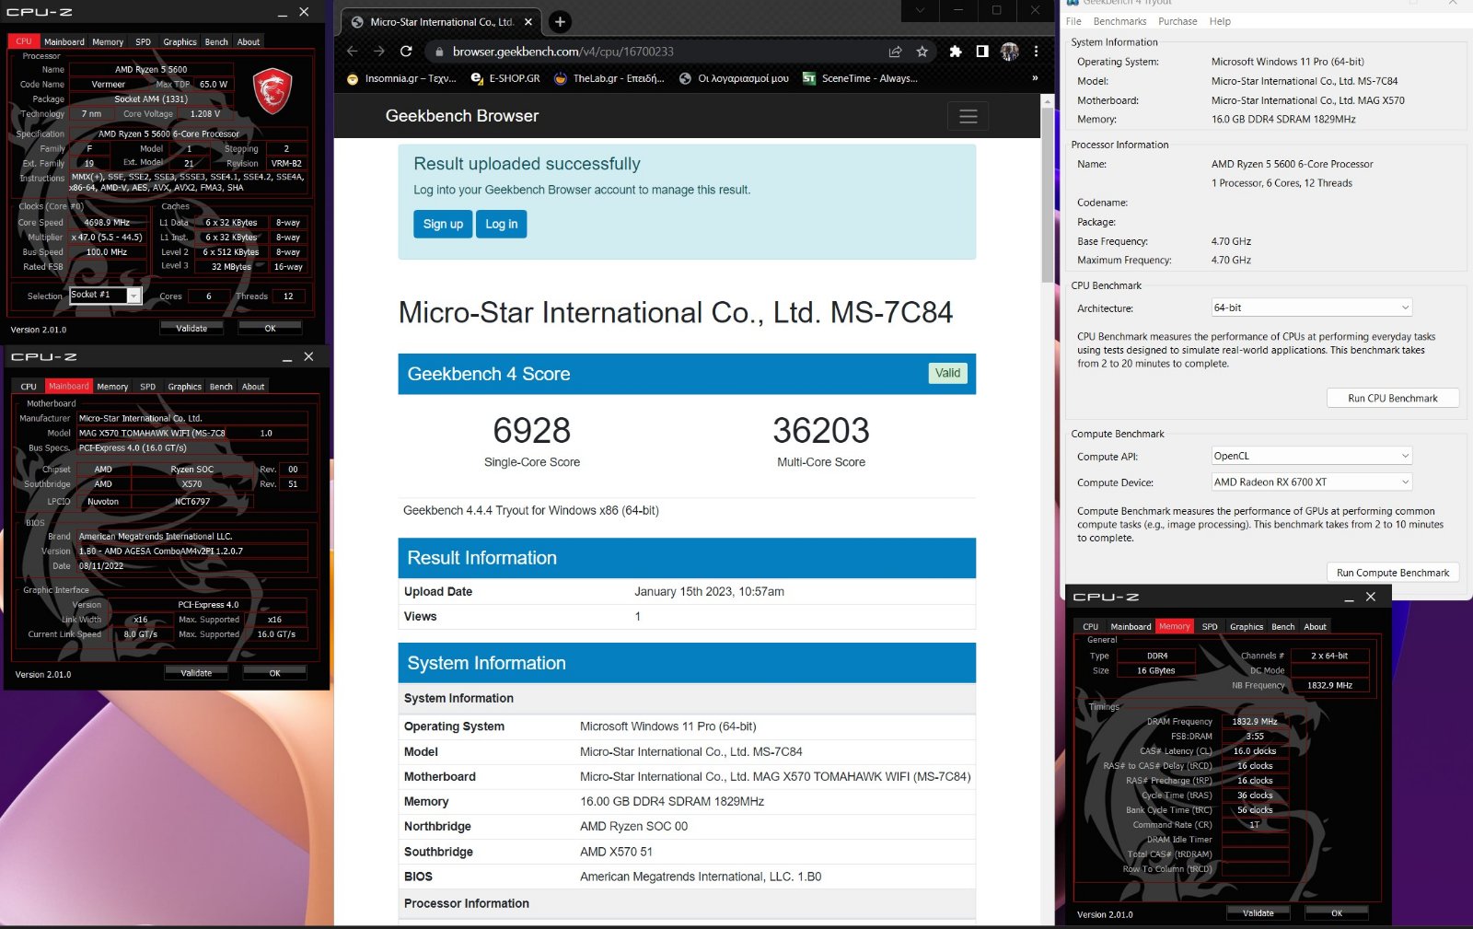Toggle Chrome side panel icon

pyautogui.click(x=982, y=52)
